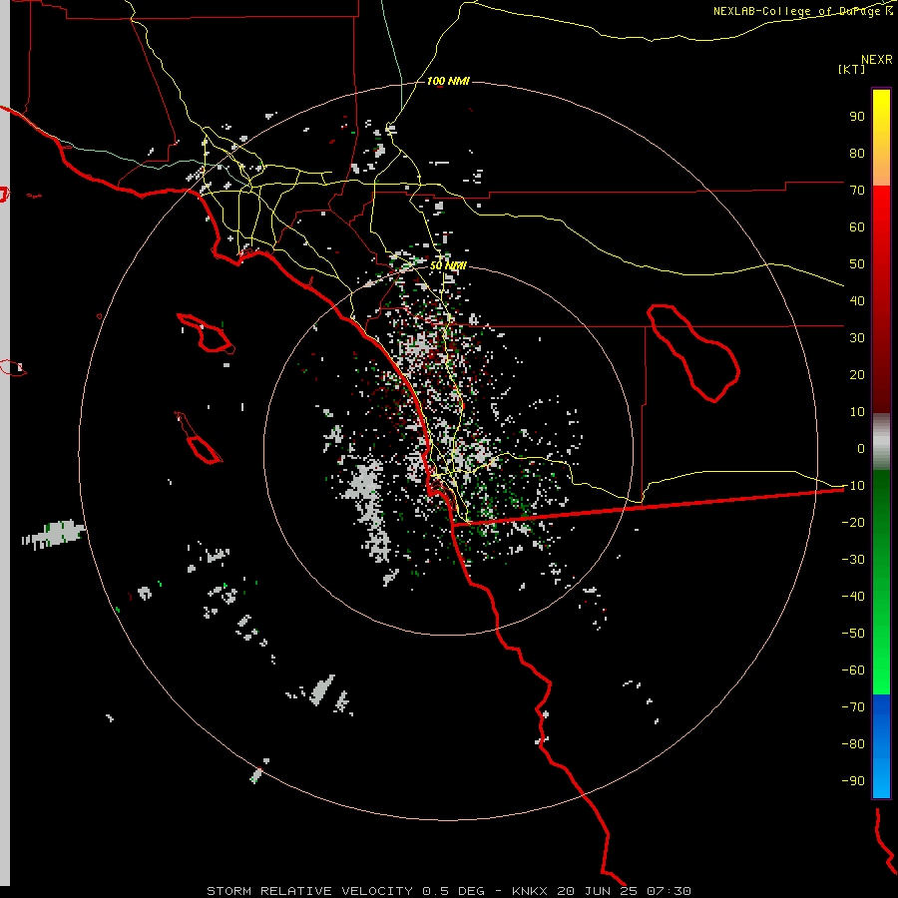Click the green segment of the color bar
Screen dimensions: 898x898
pos(881,582)
